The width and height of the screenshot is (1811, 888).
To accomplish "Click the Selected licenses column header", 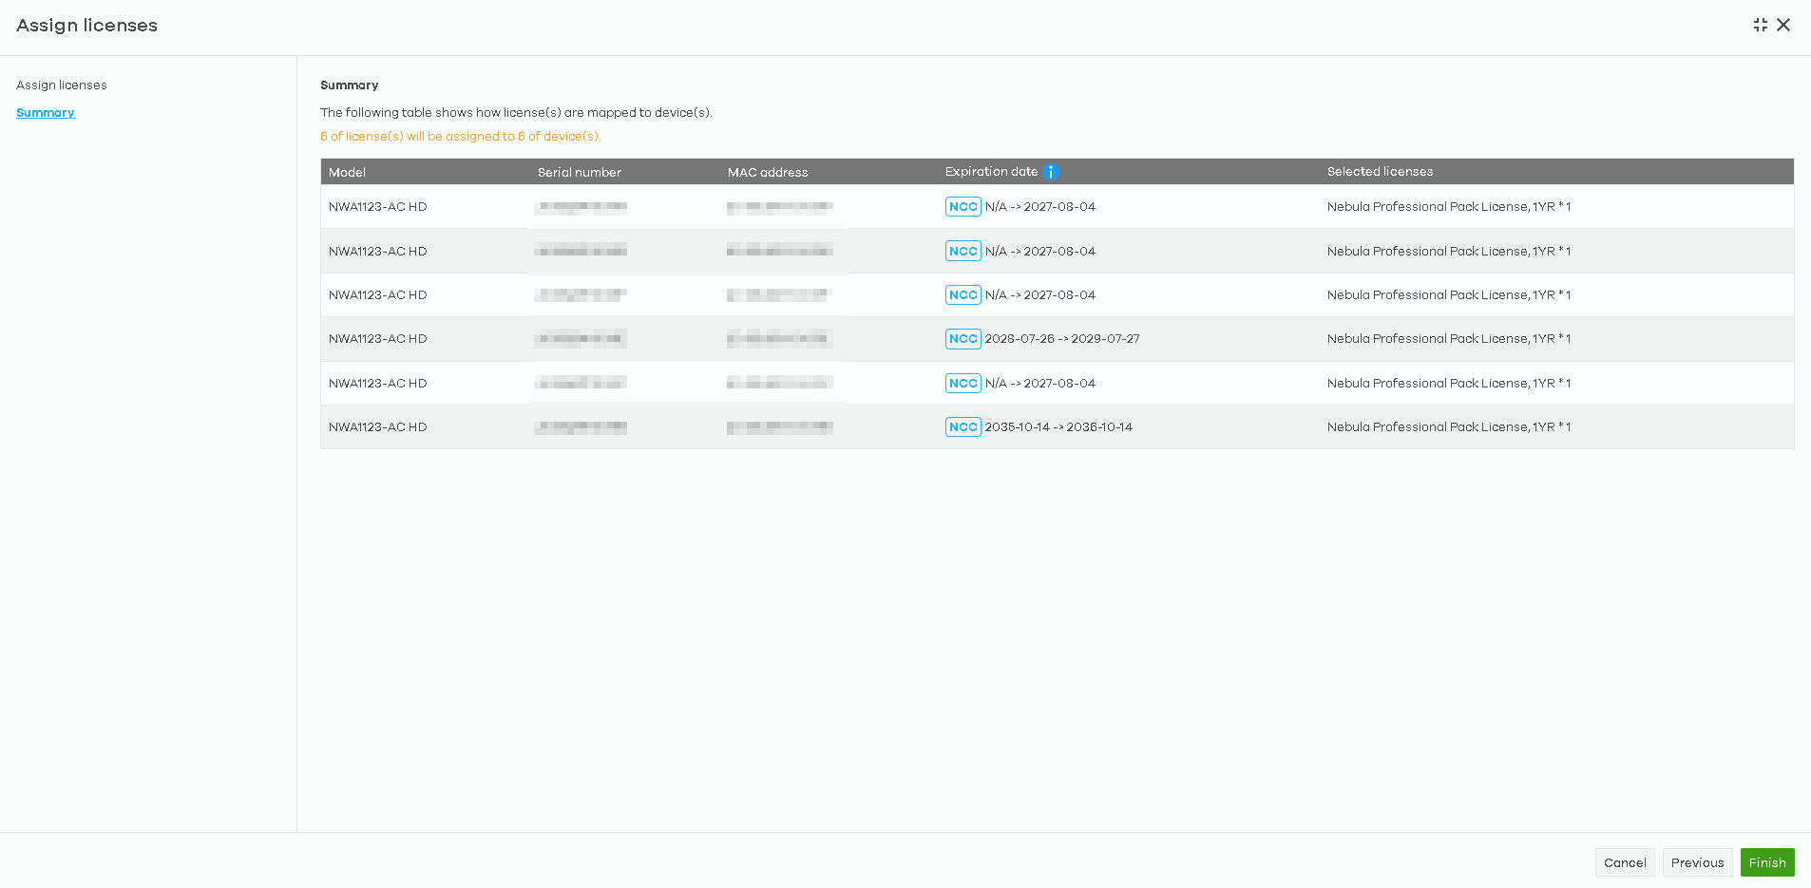I will 1380,172.
